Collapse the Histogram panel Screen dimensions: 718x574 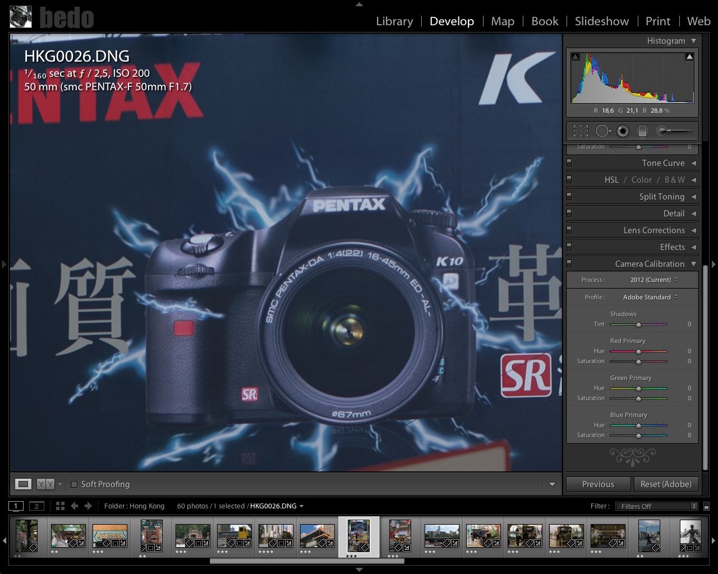pyautogui.click(x=694, y=41)
